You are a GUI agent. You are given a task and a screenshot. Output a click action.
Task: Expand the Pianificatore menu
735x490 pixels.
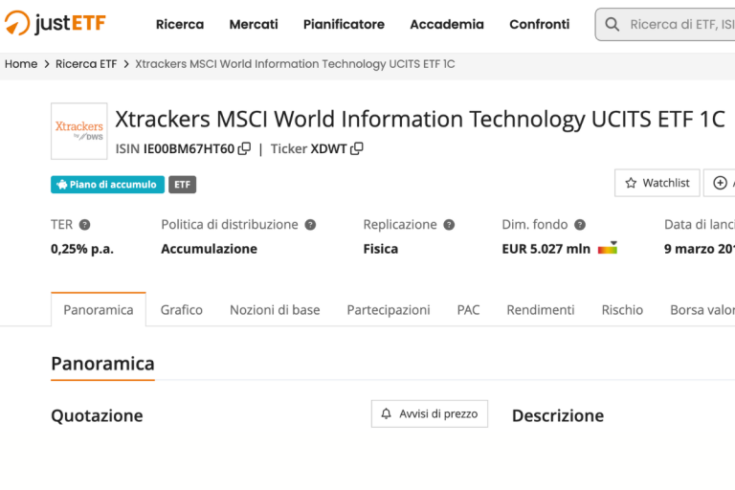(x=344, y=24)
